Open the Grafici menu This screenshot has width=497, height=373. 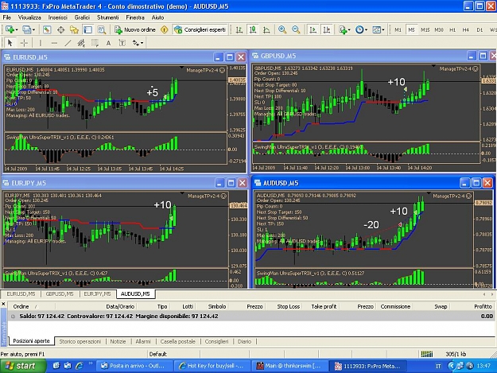coord(82,17)
